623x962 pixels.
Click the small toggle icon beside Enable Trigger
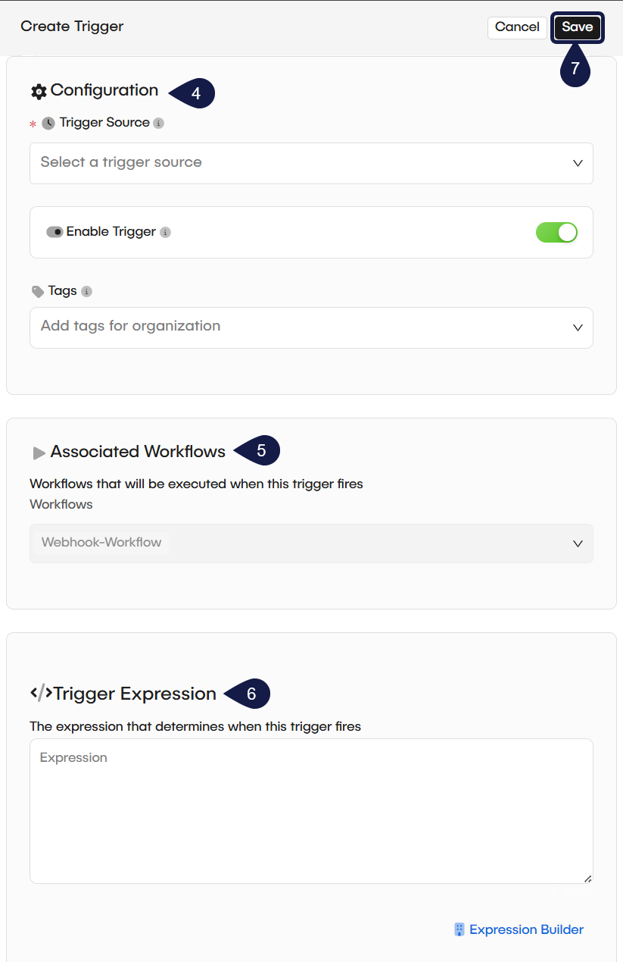point(55,232)
